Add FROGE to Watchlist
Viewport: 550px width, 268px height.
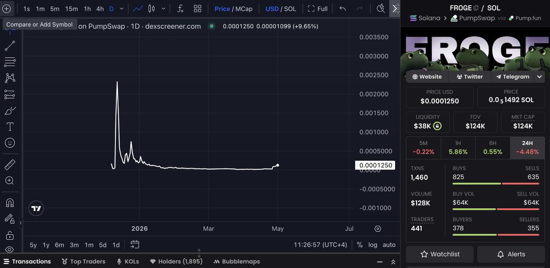[x=440, y=254]
